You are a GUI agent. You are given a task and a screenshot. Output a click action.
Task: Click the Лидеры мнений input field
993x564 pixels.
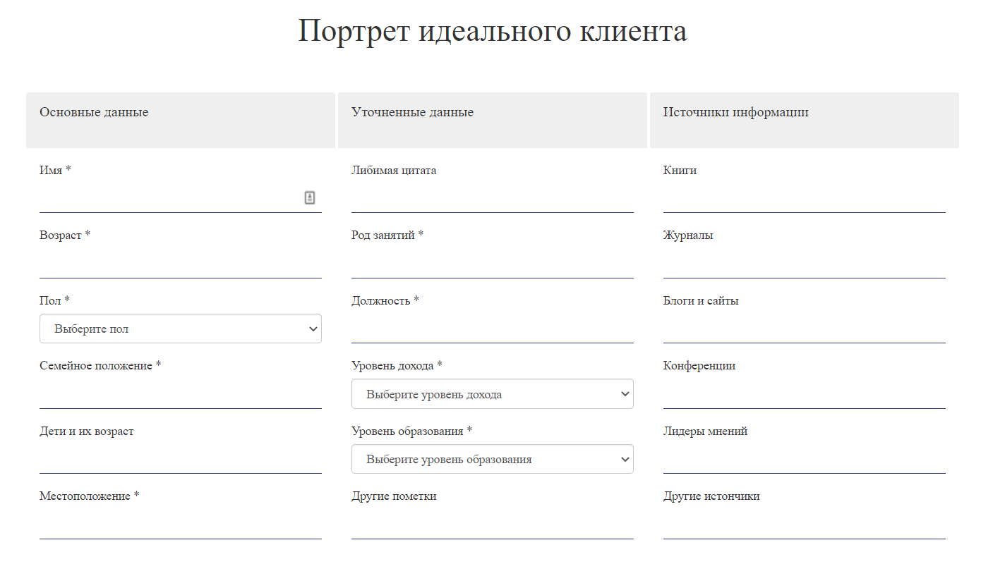(804, 460)
